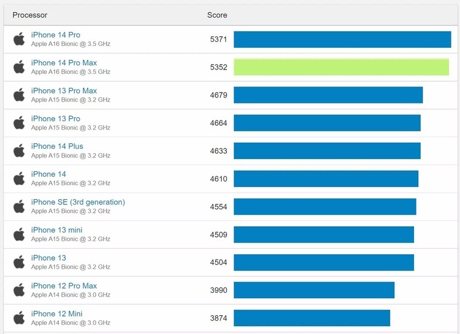Open the iPhone 13 Pro benchmark link
This screenshot has height=334, width=460.
click(x=56, y=119)
